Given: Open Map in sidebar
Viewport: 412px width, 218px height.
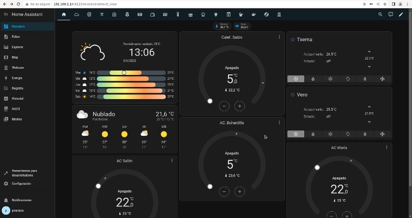Looking at the screenshot, I should click(x=28, y=58).
